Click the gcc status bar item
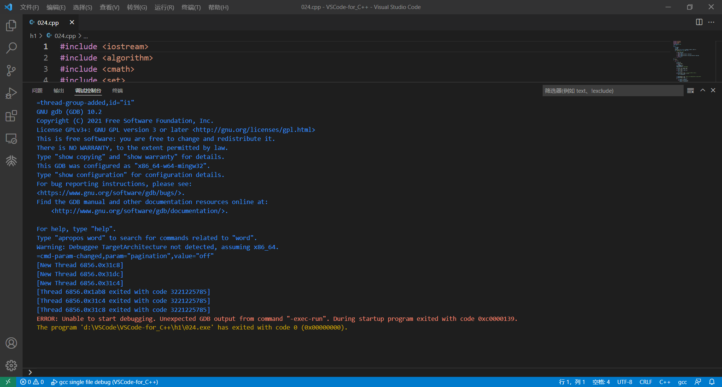Viewport: 722px width, 387px height. coord(683,382)
